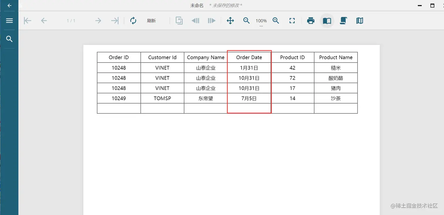This screenshot has height=215, width=444.
Task: Click 山泰企业 in the 猪肉 row
Action: pyautogui.click(x=206, y=88)
